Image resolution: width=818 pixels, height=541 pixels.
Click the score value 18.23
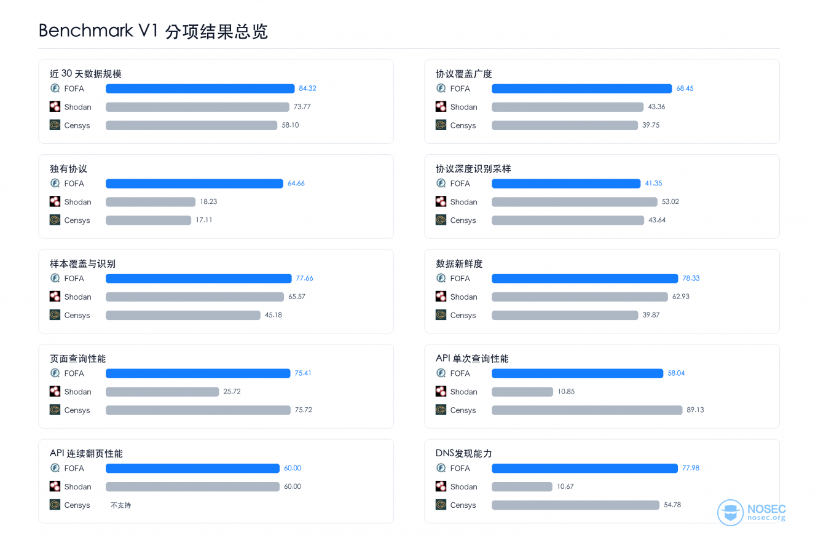click(x=208, y=201)
